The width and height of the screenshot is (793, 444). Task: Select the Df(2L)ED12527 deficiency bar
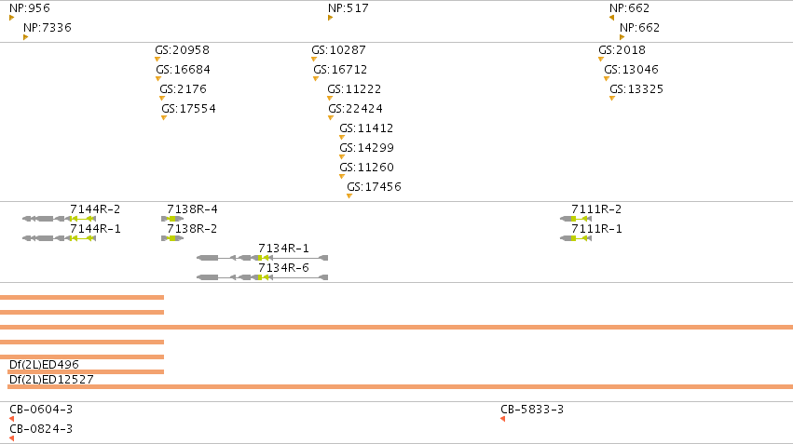pyautogui.click(x=400, y=387)
